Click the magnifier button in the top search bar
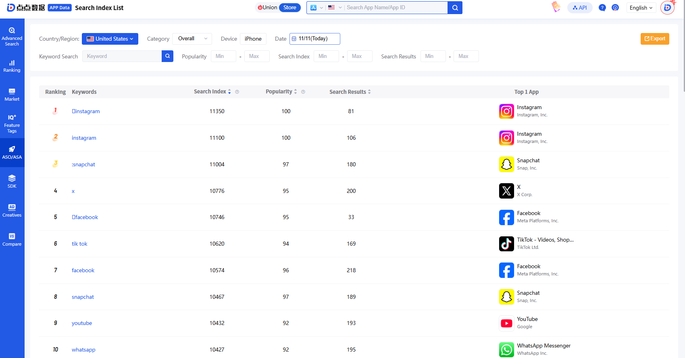Viewport: 685px width, 358px height. (455, 8)
